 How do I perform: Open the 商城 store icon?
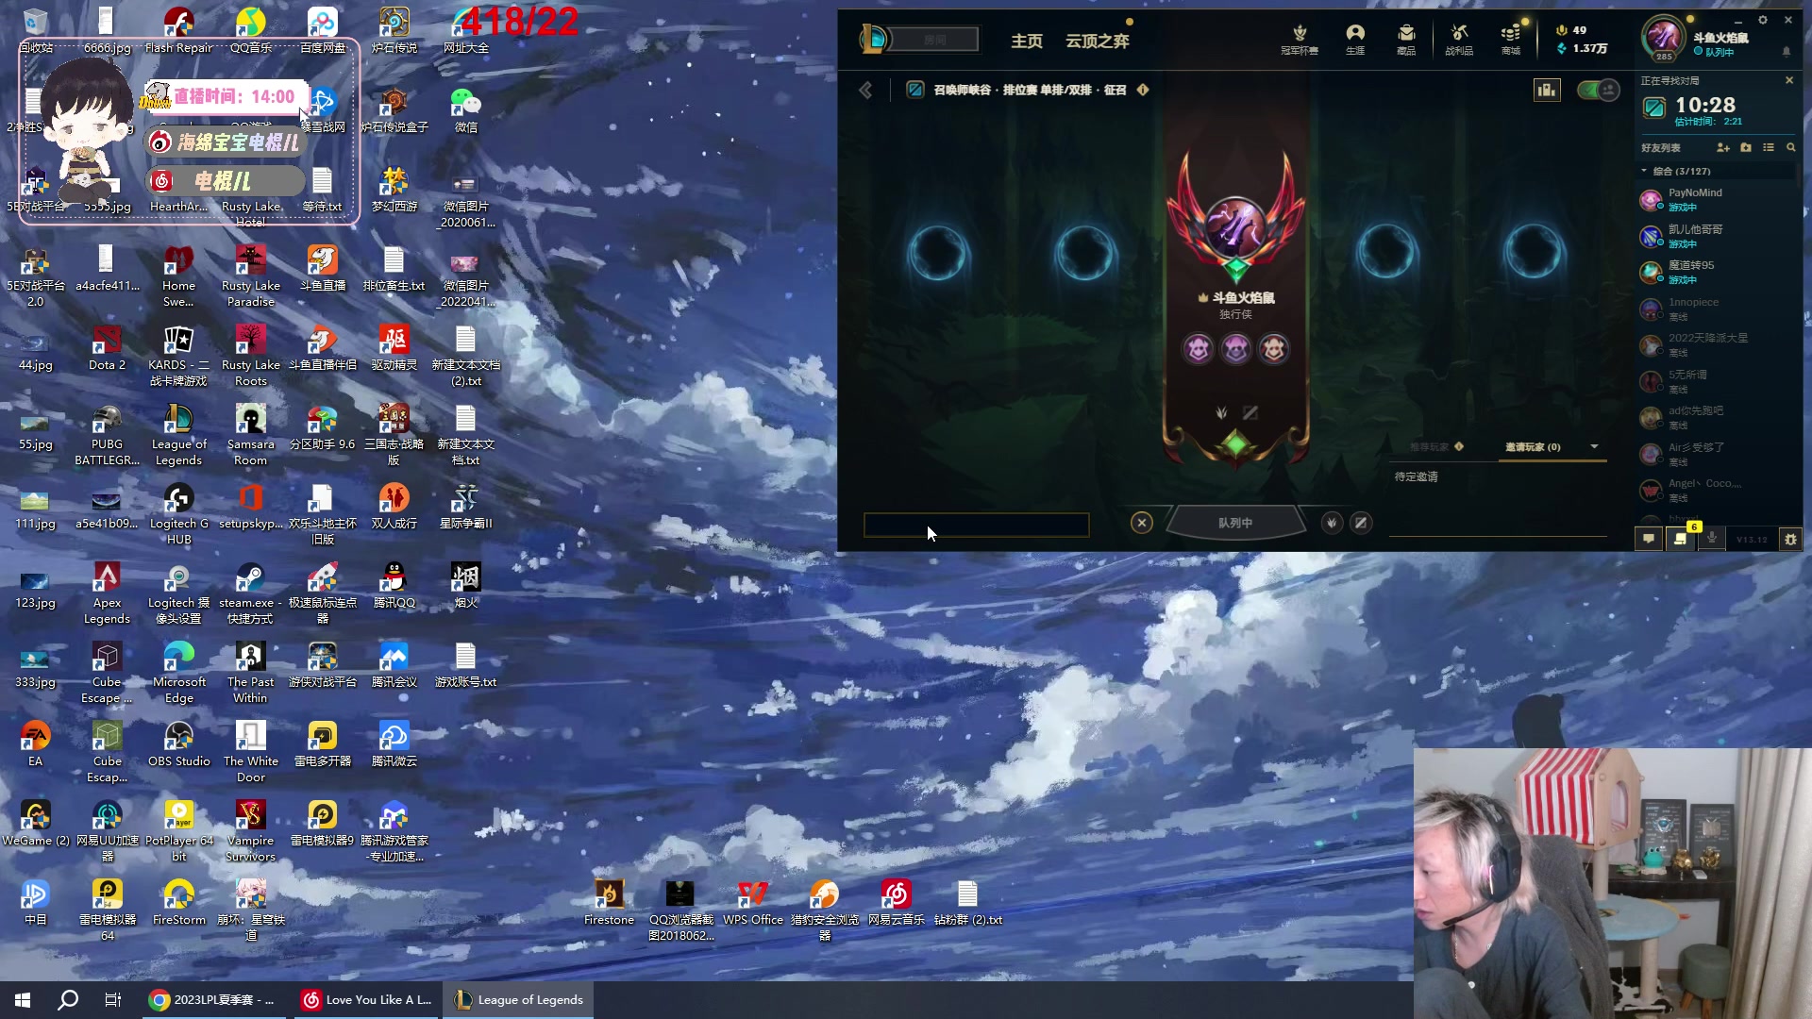[1511, 39]
